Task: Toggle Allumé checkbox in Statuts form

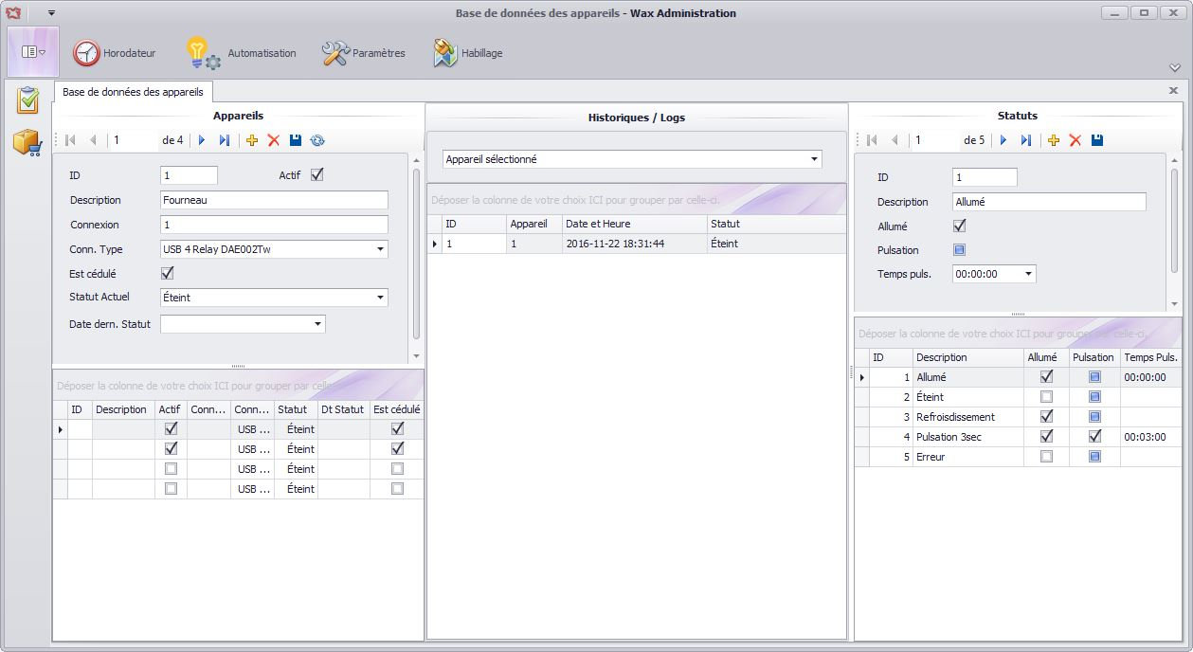Action: (959, 226)
